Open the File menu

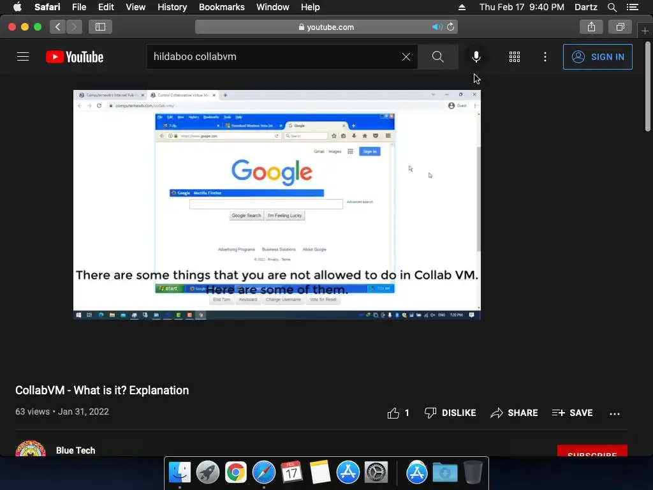click(79, 7)
